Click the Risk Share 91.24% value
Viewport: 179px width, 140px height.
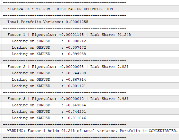124,35
